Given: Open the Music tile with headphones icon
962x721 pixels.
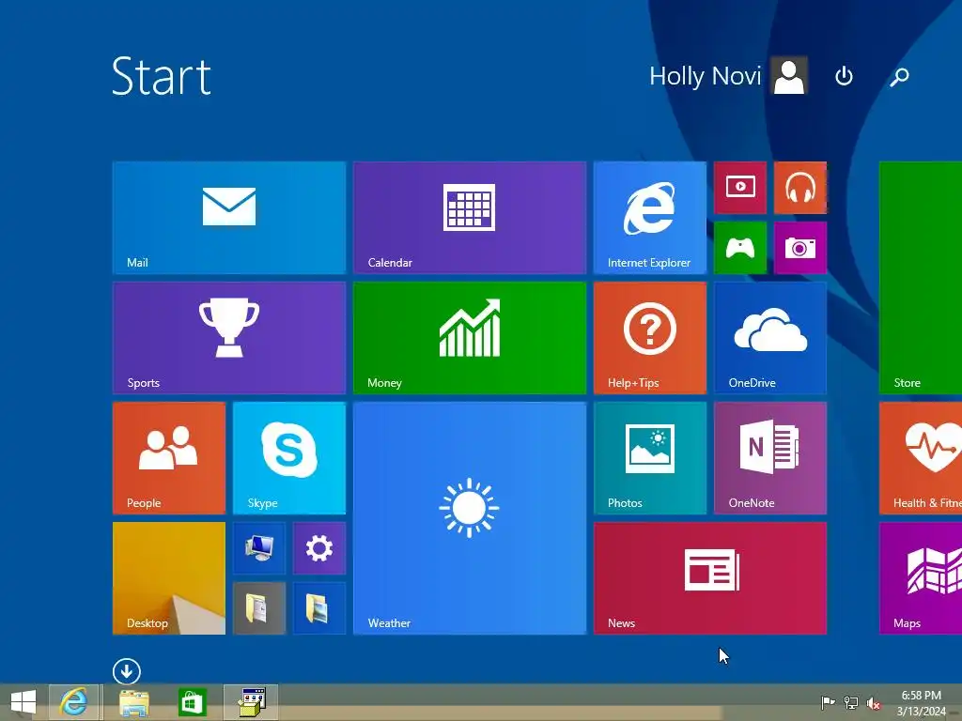Looking at the screenshot, I should [800, 188].
